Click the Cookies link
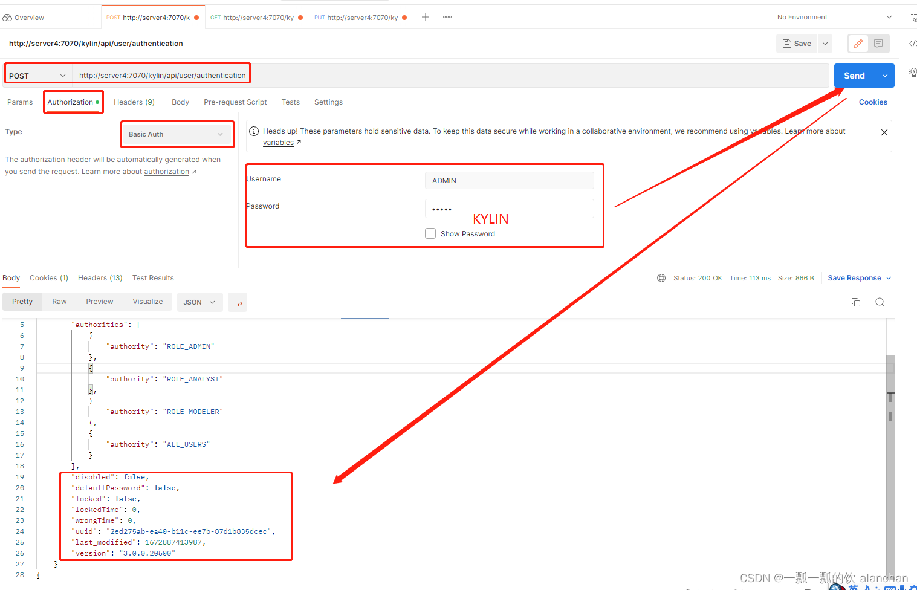 click(873, 102)
